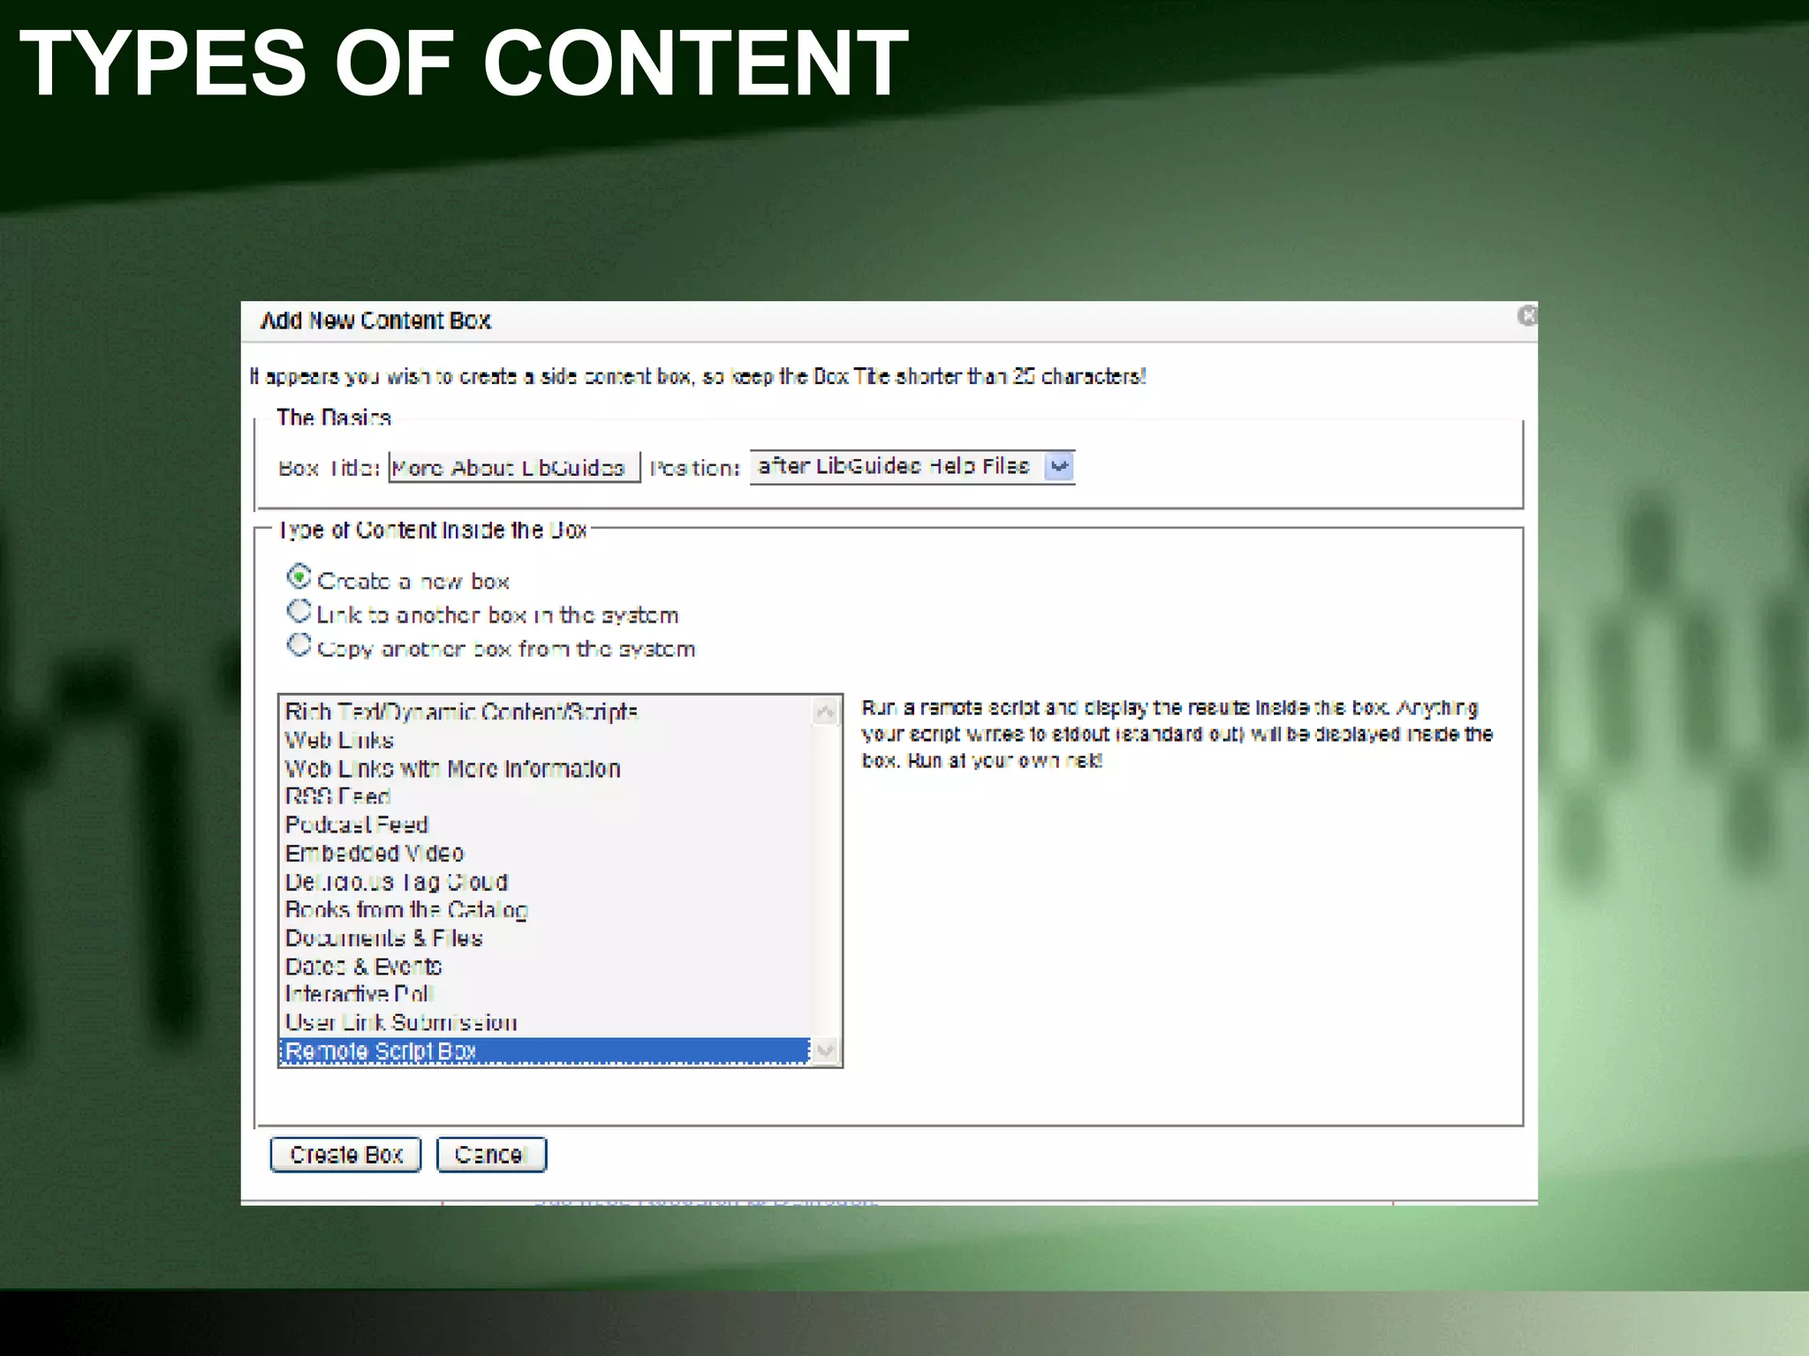Select 'Rich Text/Dynamic Content/Scripts' in list

tap(545, 712)
